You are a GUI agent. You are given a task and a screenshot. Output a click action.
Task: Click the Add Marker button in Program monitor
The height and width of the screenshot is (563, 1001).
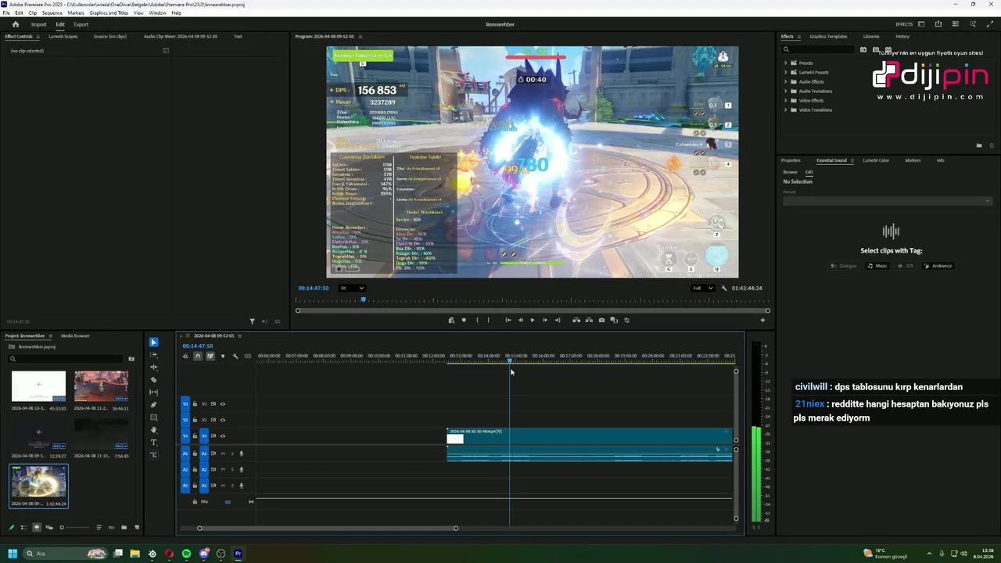coord(464,320)
